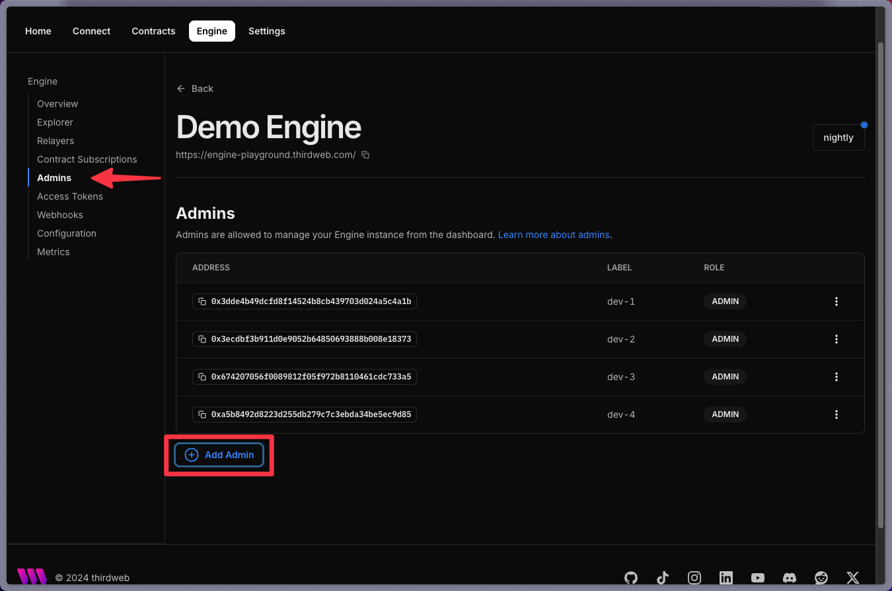
Task: Follow the Learn more about admins link
Action: pos(554,235)
